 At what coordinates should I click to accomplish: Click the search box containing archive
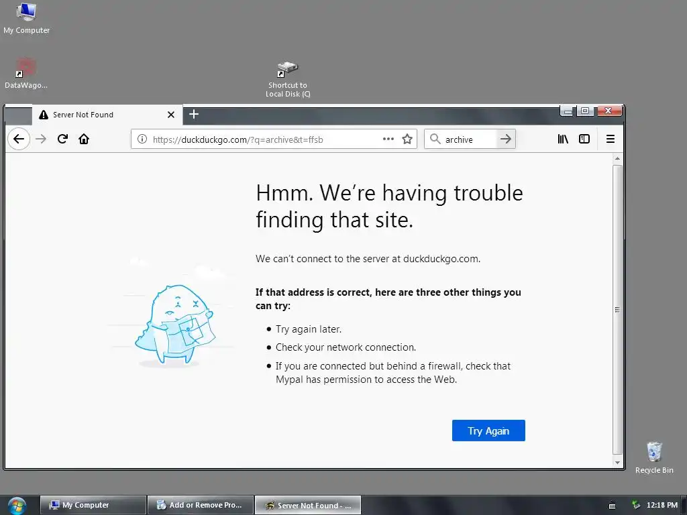tap(469, 139)
